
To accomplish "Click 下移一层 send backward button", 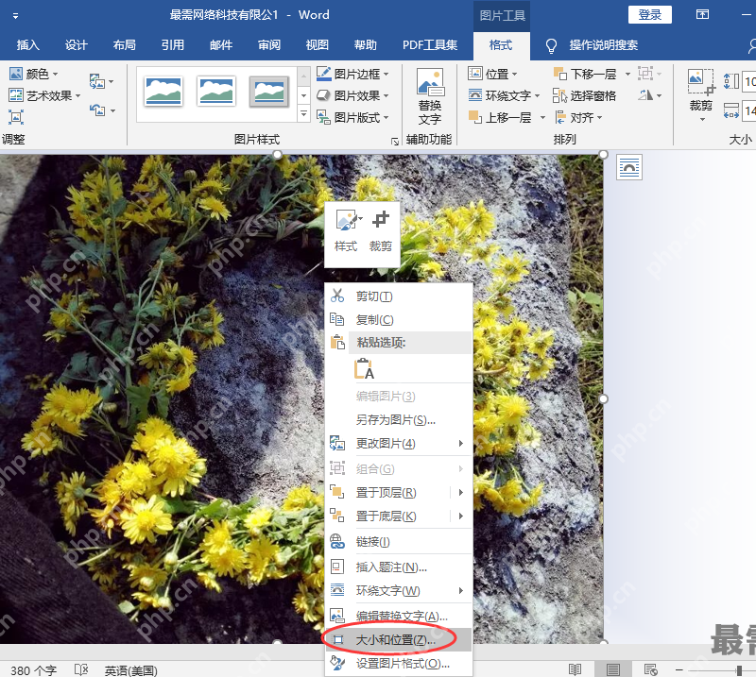I will (x=585, y=74).
